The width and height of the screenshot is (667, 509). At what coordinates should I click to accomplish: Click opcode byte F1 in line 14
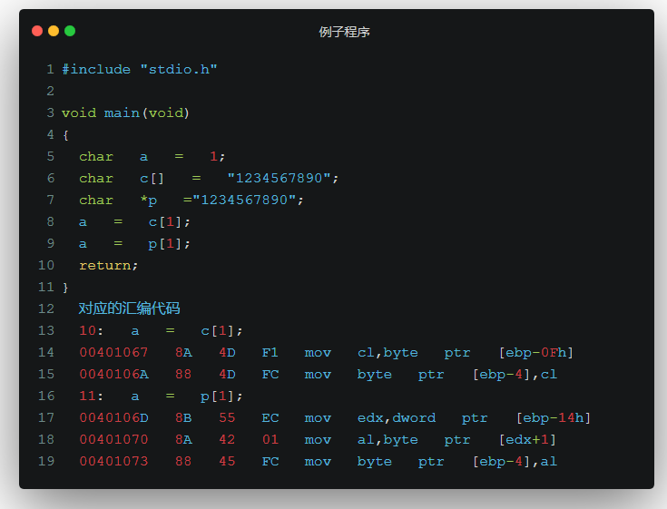pyautogui.click(x=270, y=353)
